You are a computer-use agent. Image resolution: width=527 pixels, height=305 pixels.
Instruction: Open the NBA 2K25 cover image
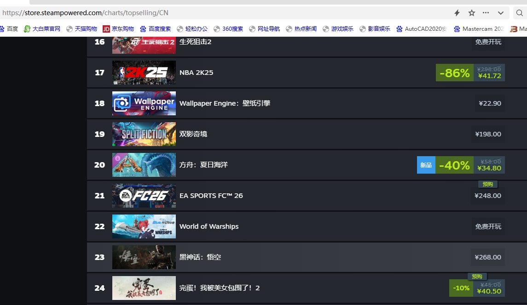coord(144,73)
